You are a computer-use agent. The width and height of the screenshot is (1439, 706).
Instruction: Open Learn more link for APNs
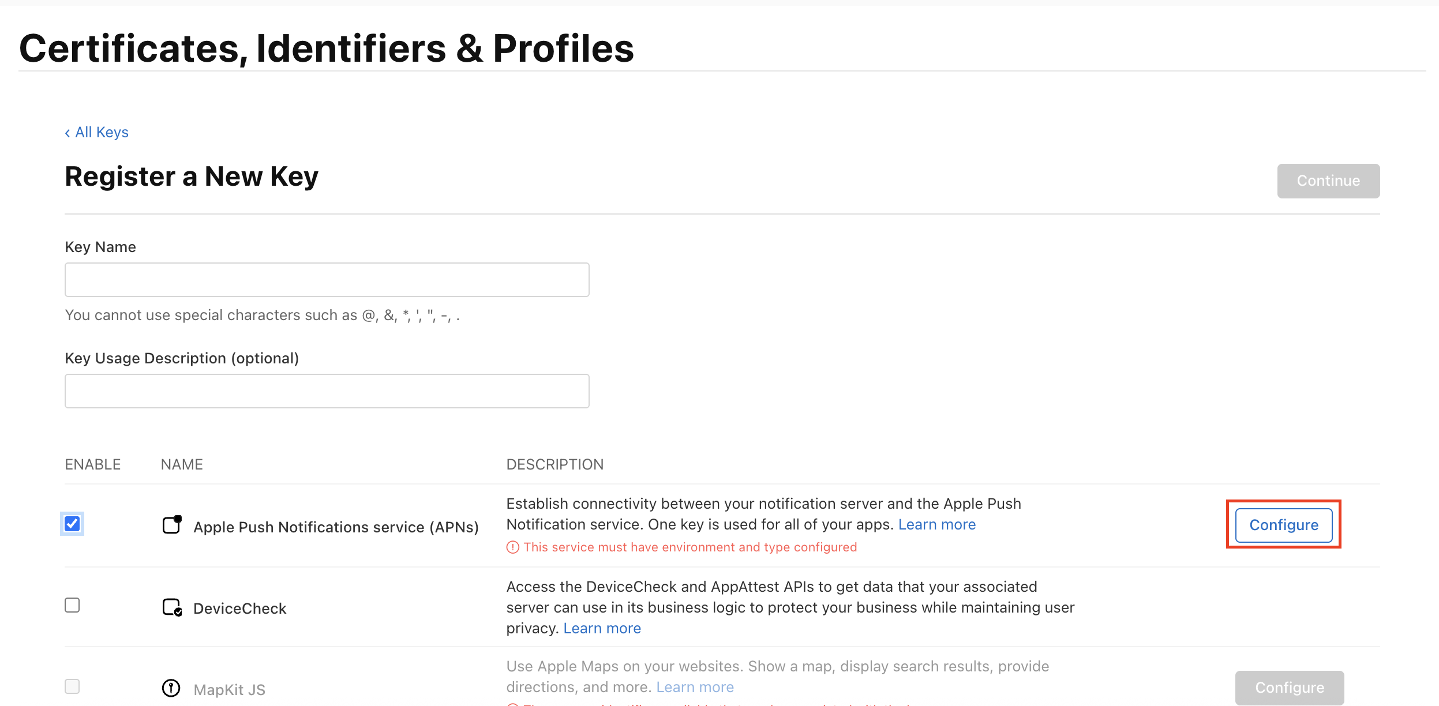point(936,525)
